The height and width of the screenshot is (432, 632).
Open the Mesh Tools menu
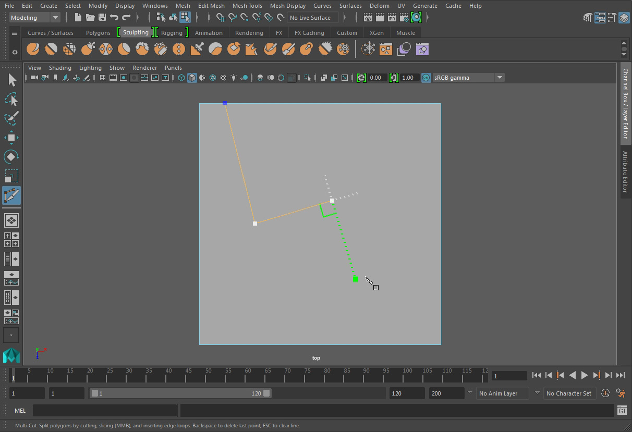(247, 6)
